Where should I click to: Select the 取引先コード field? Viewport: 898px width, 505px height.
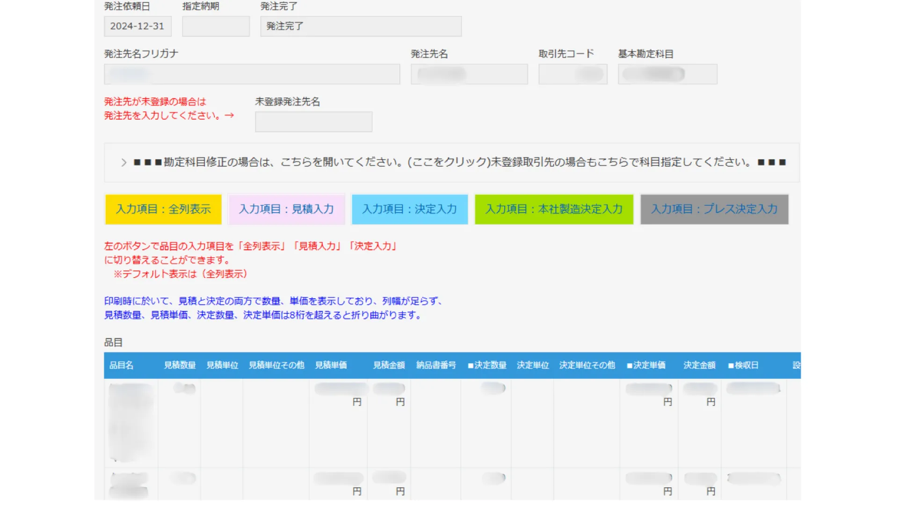coord(572,74)
